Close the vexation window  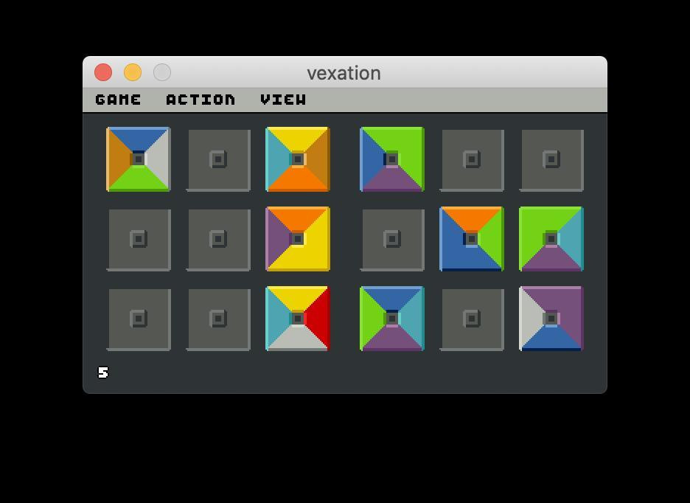click(x=103, y=72)
